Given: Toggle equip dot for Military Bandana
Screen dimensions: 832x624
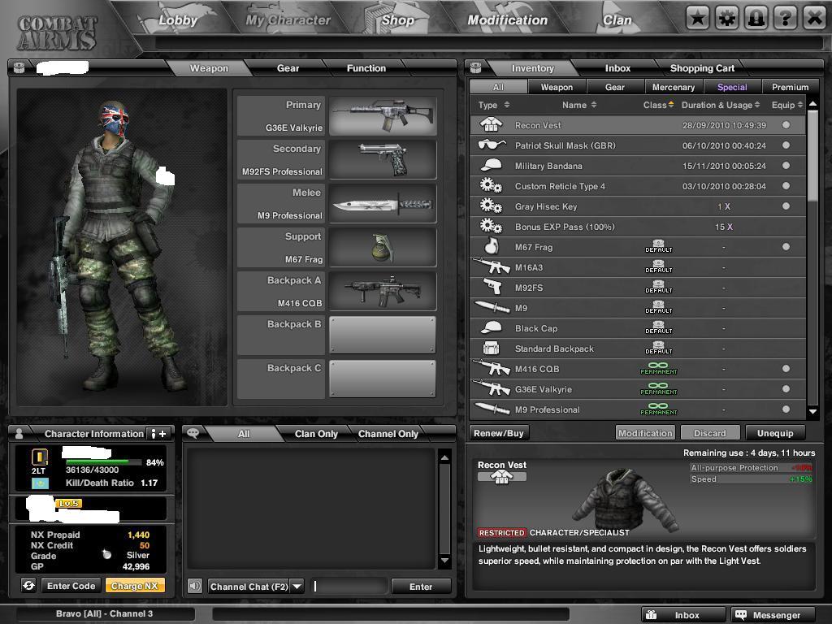Looking at the screenshot, I should [x=786, y=166].
